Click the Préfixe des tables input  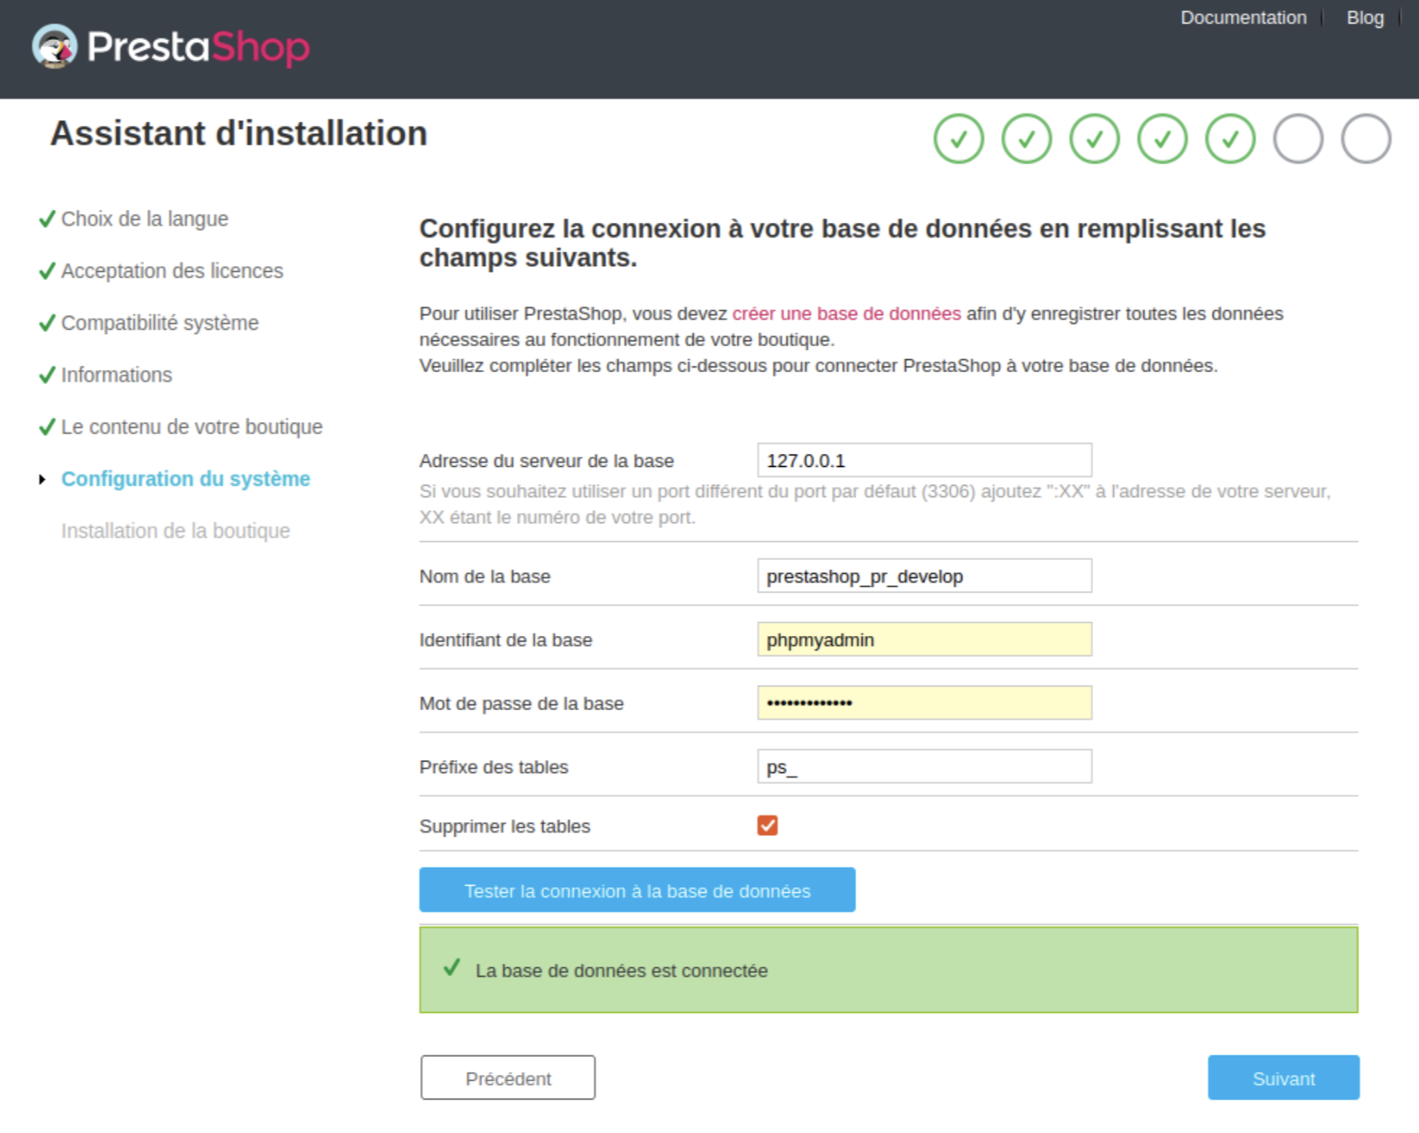click(924, 766)
